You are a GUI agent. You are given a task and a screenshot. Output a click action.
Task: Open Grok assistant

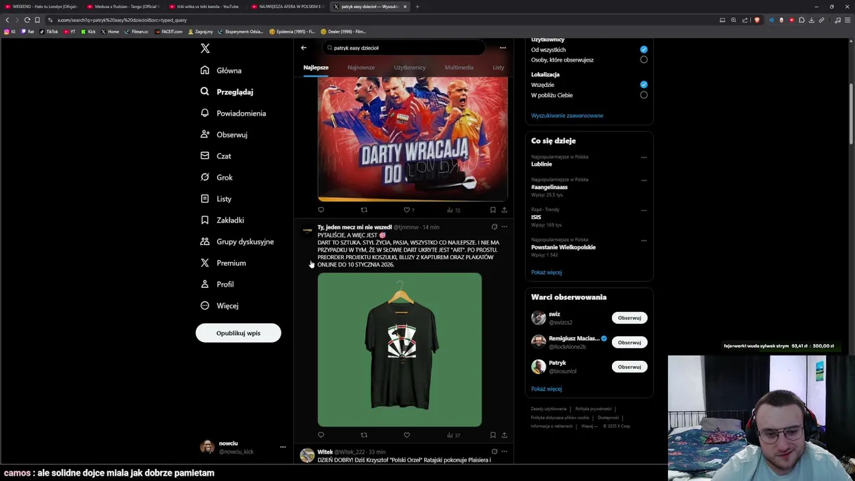point(216,177)
